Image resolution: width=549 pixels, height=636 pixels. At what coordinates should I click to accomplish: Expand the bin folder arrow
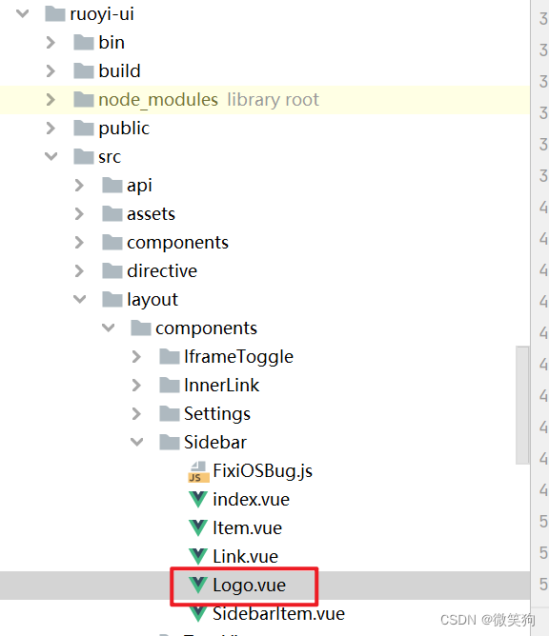point(51,42)
